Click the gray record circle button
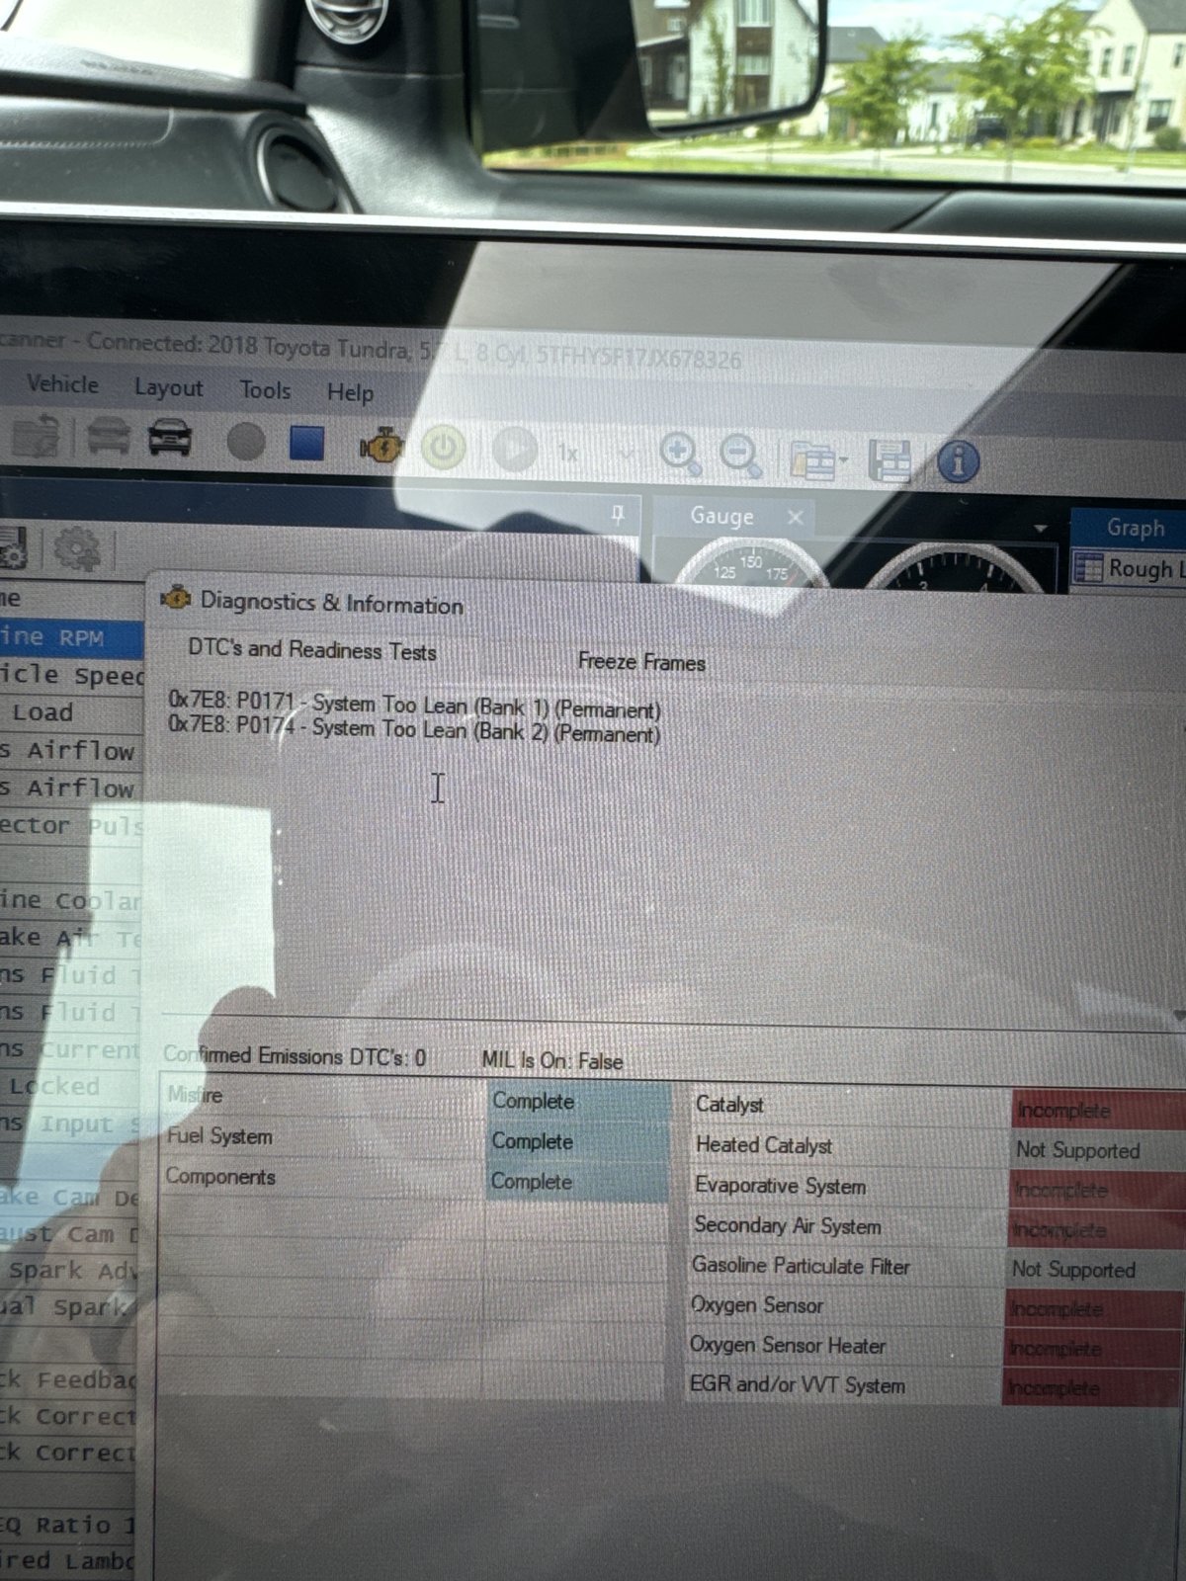 pyautogui.click(x=246, y=441)
